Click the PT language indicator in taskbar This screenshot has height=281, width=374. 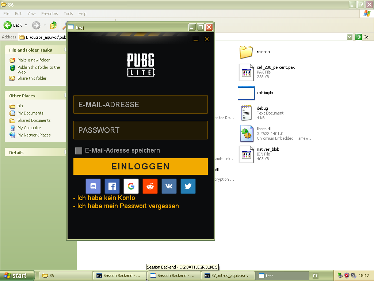point(315,276)
